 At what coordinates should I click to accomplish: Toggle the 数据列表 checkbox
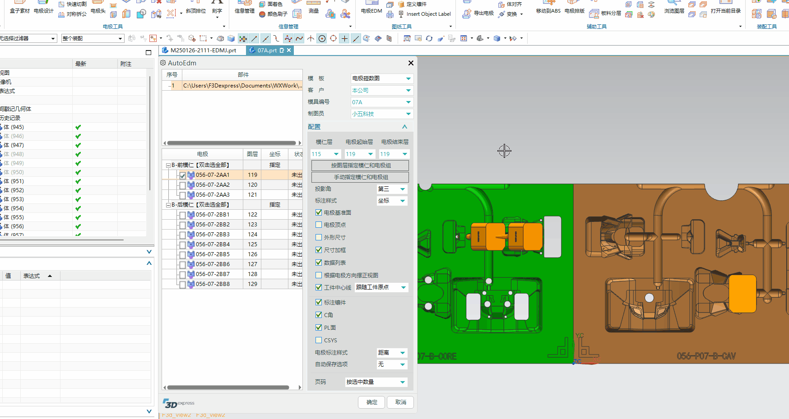point(319,262)
